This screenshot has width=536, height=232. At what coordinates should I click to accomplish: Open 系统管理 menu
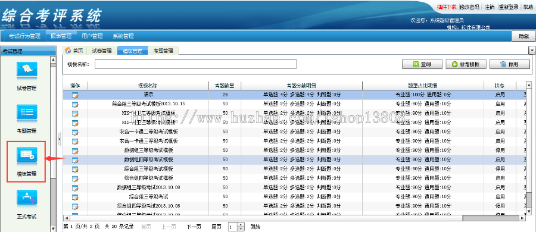point(123,36)
